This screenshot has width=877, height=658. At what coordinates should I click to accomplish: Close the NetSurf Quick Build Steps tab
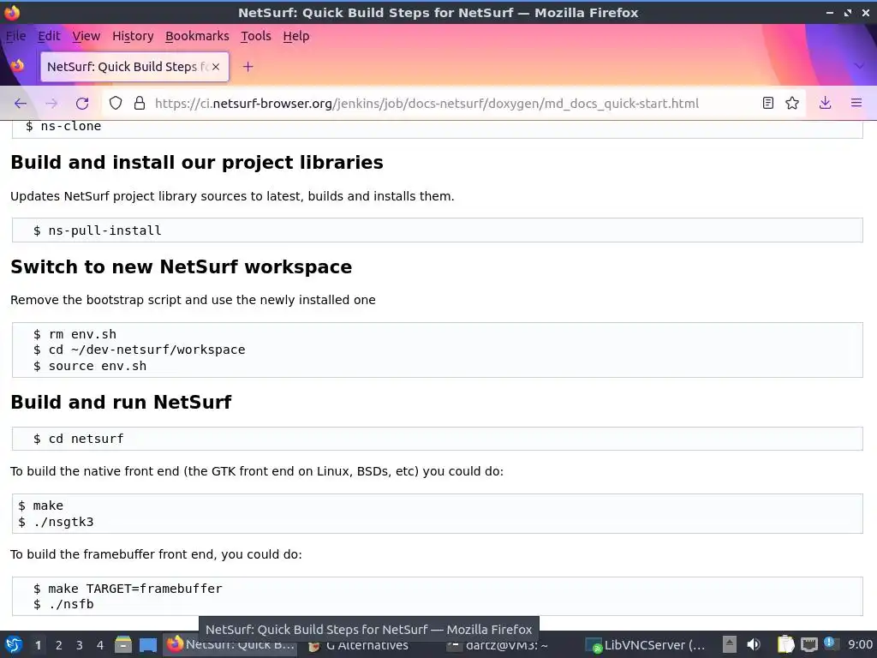point(216,67)
